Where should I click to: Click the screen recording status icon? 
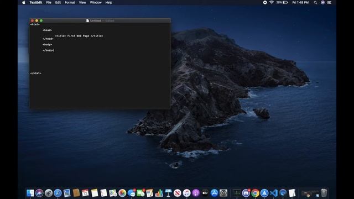point(265,2)
